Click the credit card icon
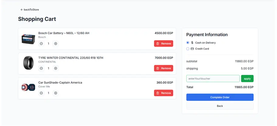 click(192, 49)
